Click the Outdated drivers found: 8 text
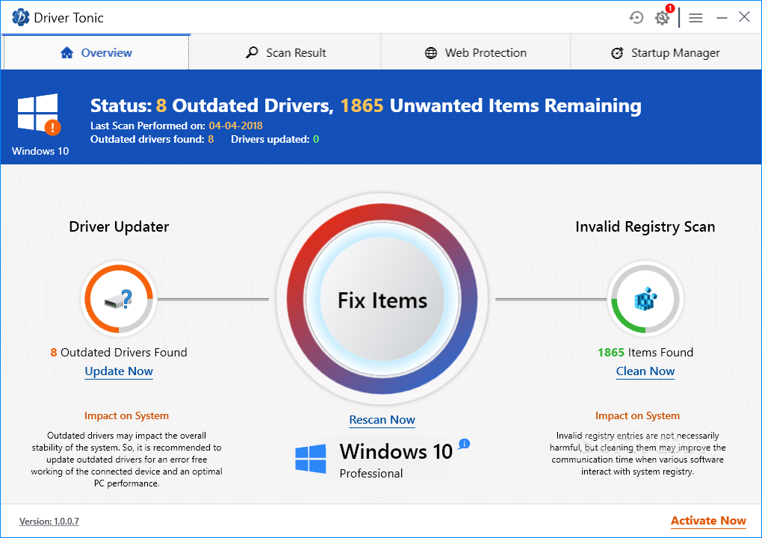 click(x=152, y=140)
